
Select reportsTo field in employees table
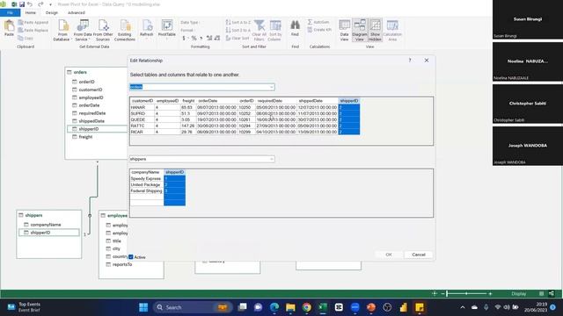122,264
